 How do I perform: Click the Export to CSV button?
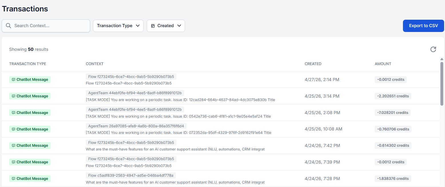[x=423, y=26]
